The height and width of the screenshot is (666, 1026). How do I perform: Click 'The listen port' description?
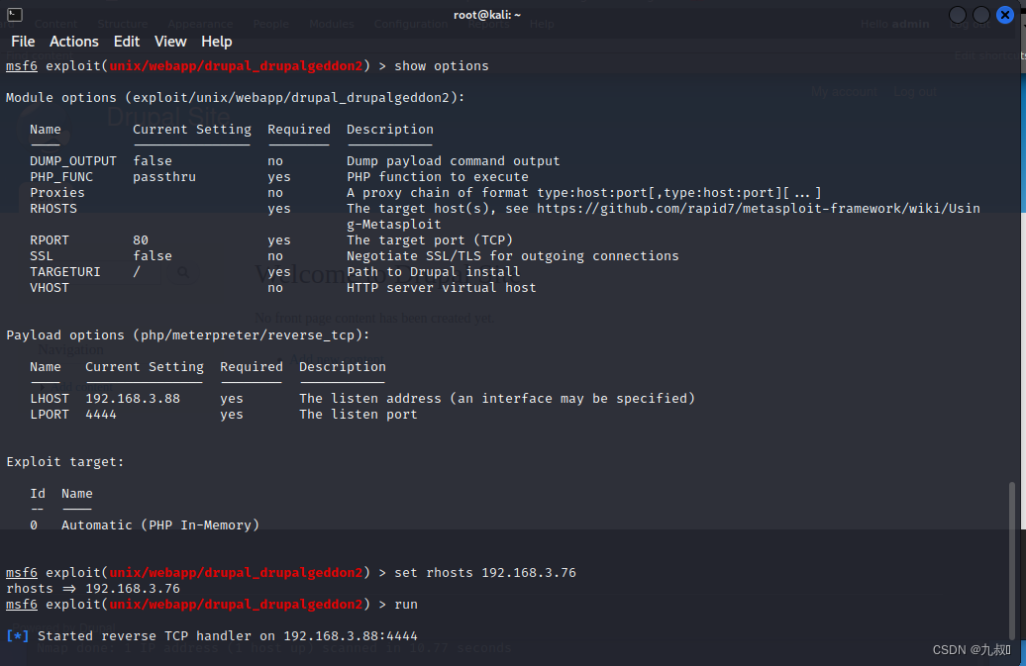(x=358, y=415)
